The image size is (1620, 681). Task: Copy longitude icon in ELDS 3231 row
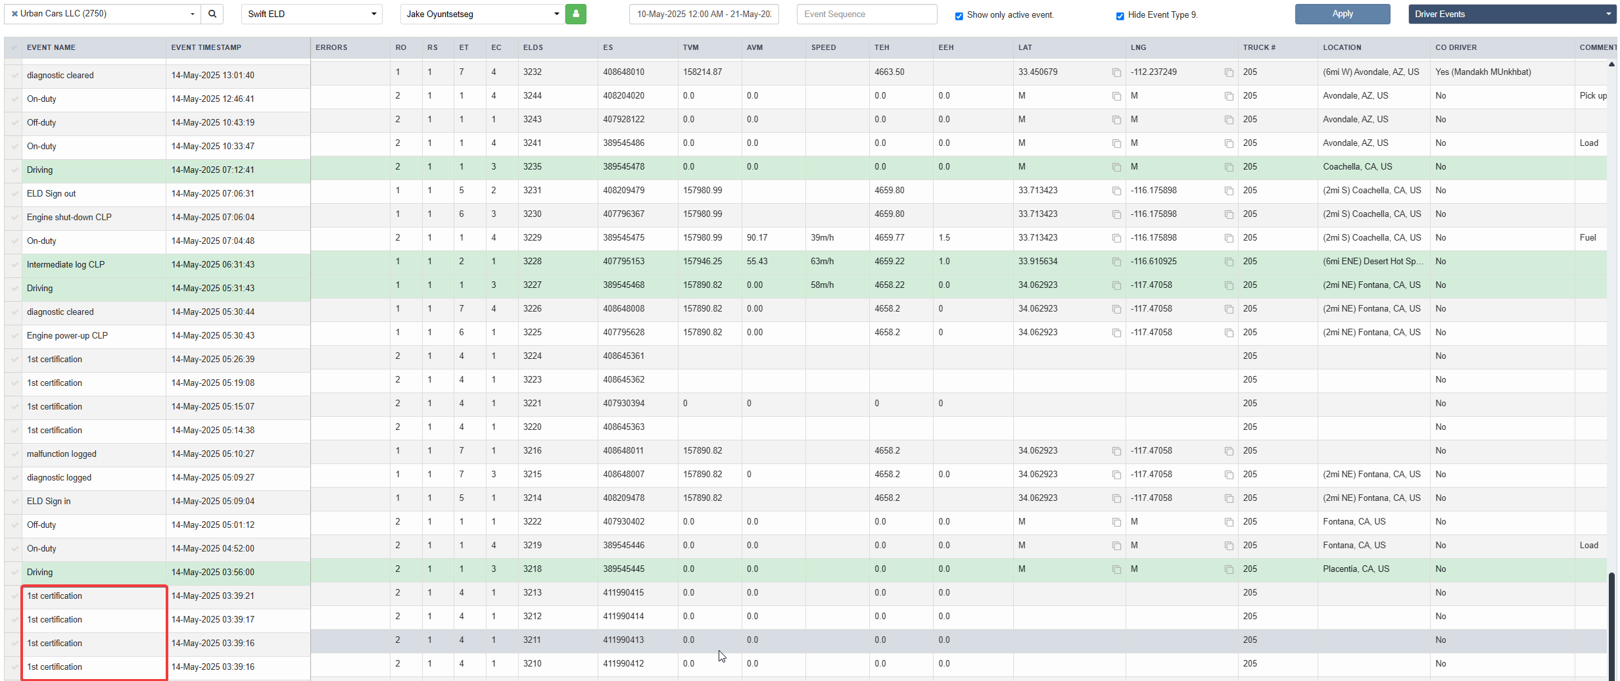click(1229, 191)
